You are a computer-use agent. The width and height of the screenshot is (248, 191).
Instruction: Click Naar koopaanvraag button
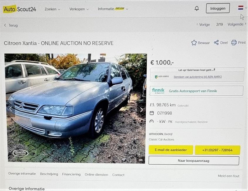click(x=194, y=160)
